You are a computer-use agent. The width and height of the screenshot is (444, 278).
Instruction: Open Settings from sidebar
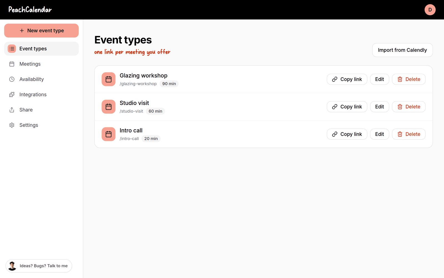tap(41, 125)
